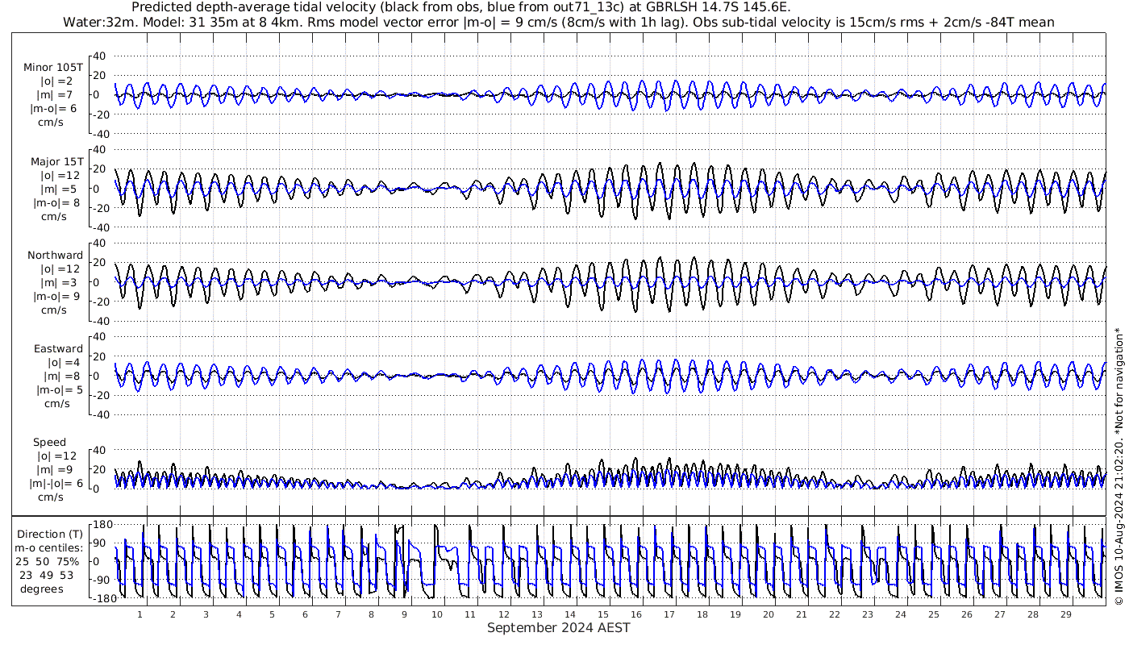Click the 'degrees' unit label
The width and height of the screenshot is (1129, 645).
pos(43,589)
